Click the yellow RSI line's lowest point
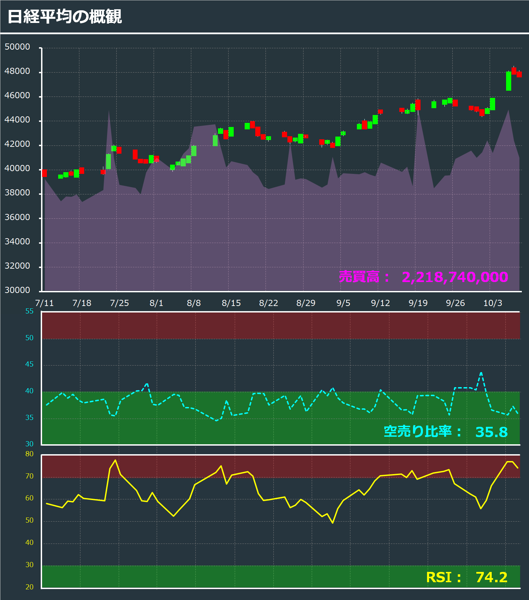 tap(333, 523)
